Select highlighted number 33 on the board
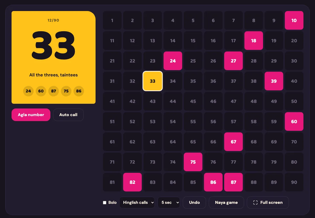 tap(153, 81)
